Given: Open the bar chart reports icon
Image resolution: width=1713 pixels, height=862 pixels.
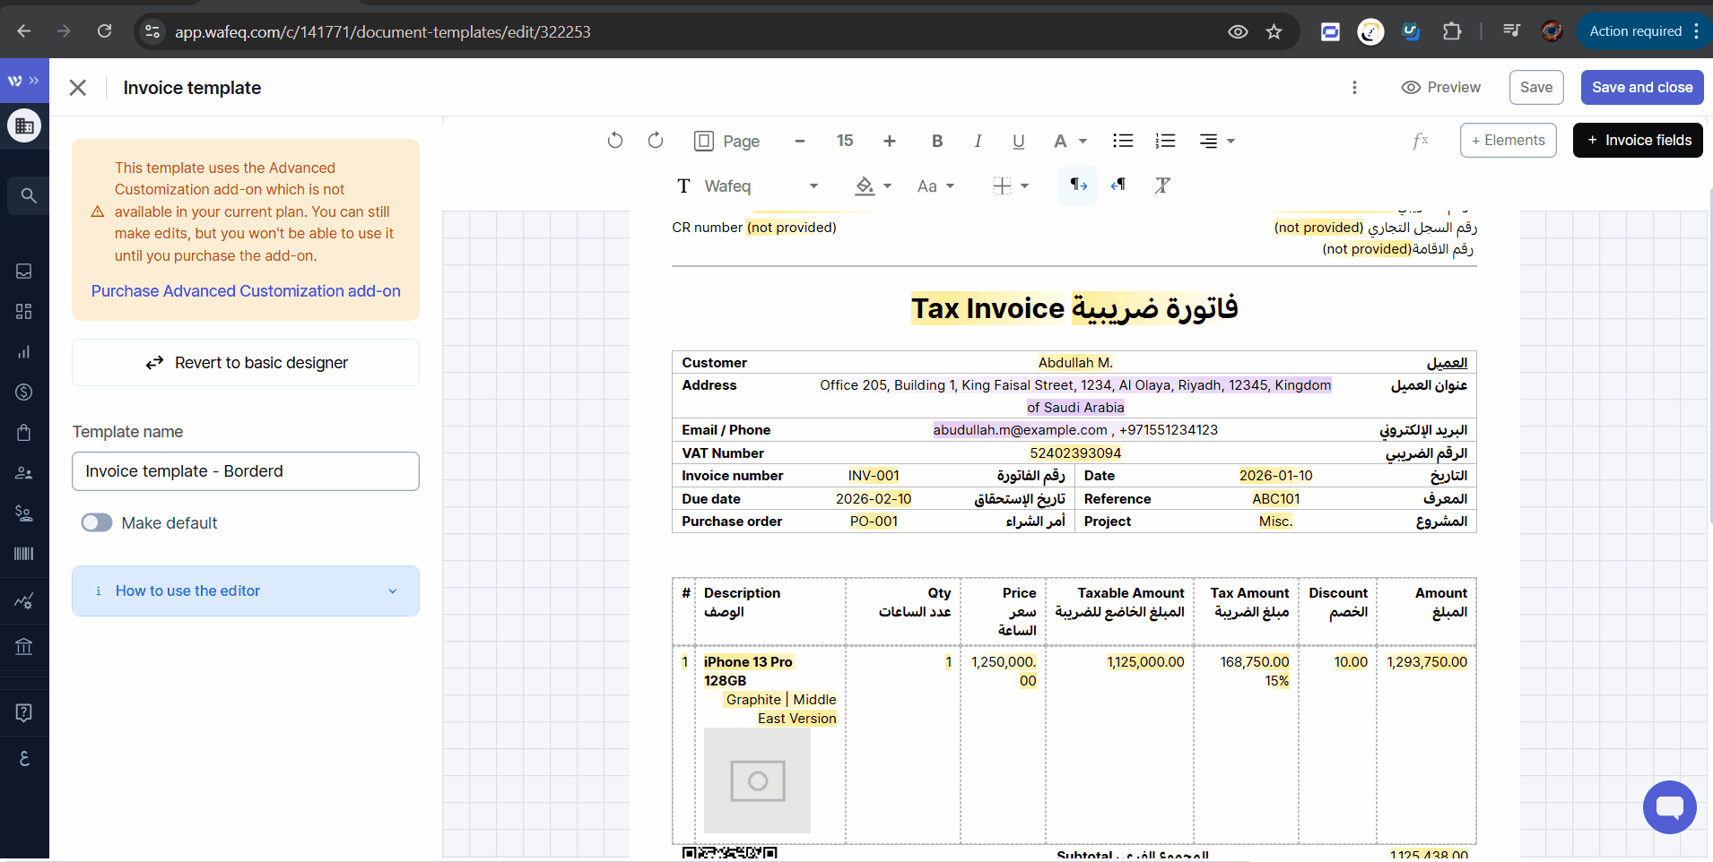Looking at the screenshot, I should click(x=24, y=352).
